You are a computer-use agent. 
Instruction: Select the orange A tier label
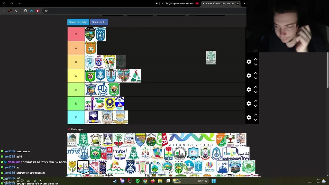point(76,48)
